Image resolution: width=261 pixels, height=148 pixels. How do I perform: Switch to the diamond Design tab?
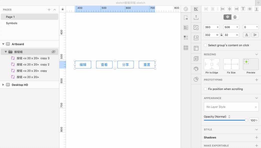pos(227,17)
